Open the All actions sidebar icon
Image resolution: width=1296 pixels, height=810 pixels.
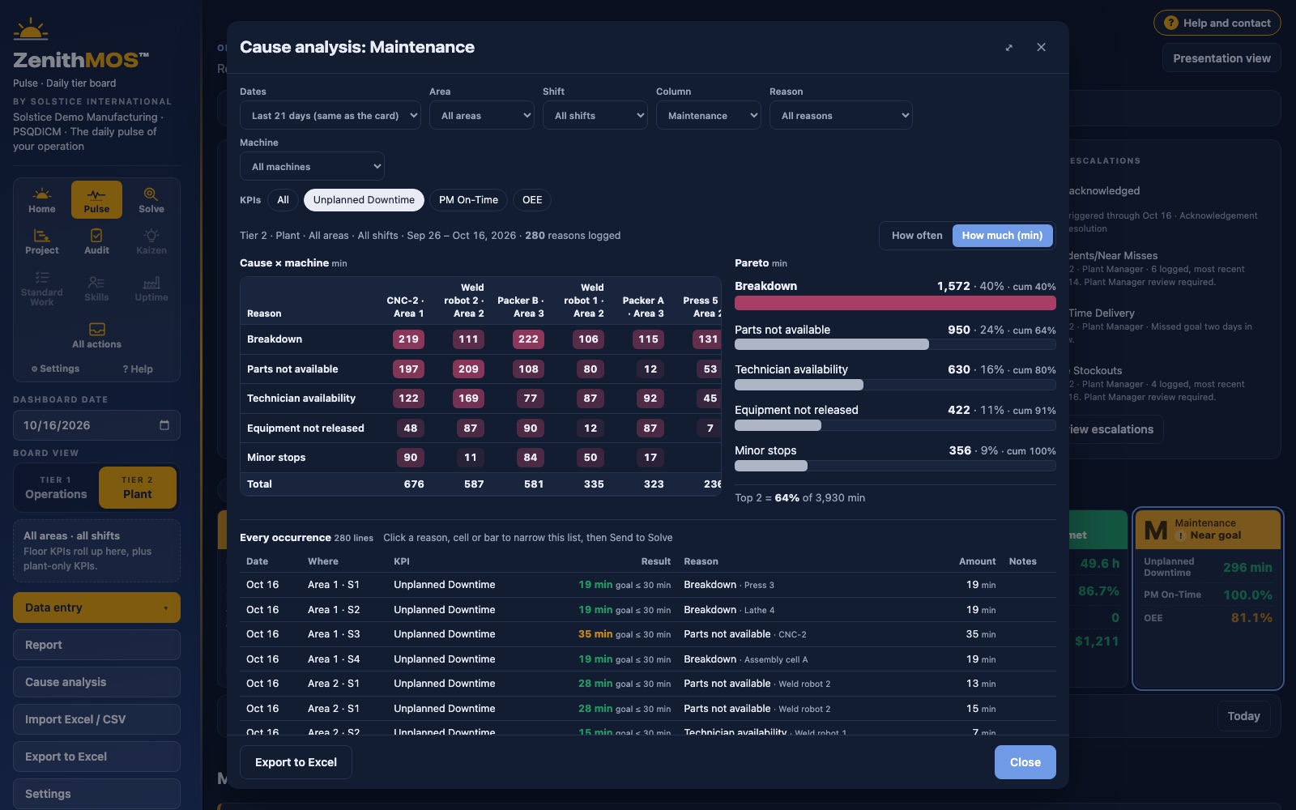coord(96,335)
